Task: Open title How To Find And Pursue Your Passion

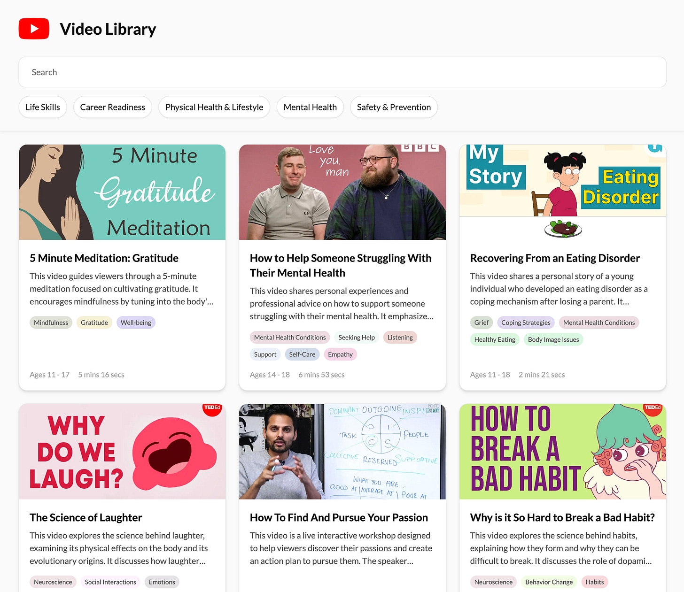Action: [339, 517]
